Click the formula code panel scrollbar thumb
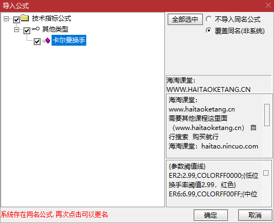 click(x=266, y=173)
